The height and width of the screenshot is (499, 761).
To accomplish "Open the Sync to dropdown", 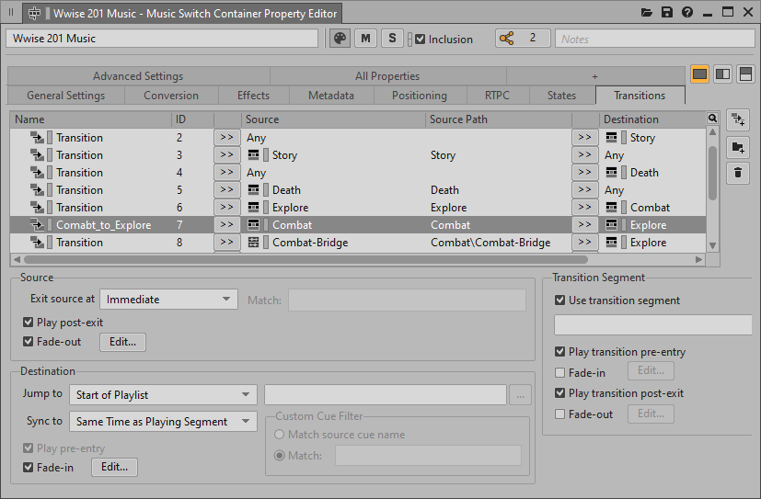I will point(163,422).
